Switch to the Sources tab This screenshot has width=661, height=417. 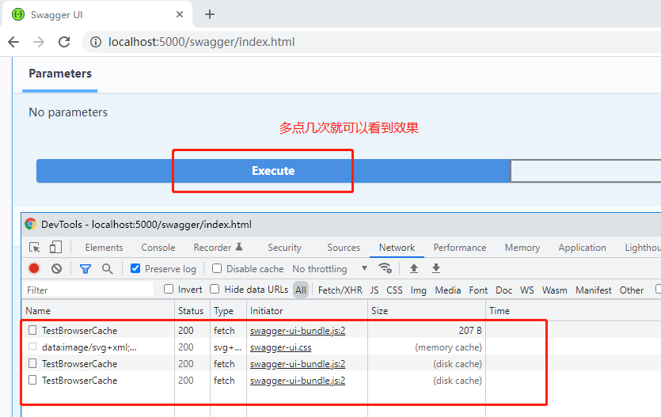[344, 248]
